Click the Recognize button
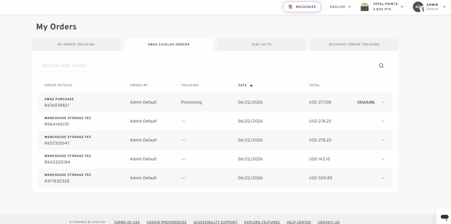Screen dimensions: 451x224 (x=302, y=7)
